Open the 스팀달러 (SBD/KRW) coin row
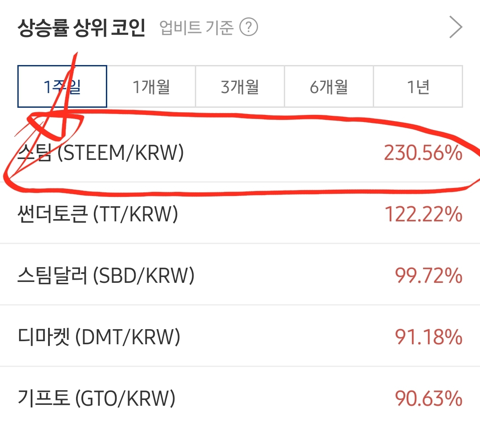This screenshot has height=428, width=480. tap(240, 275)
